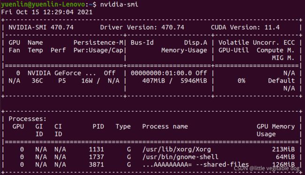Click the yuenlin@yuenlin-Lenovo prompt text

point(43,5)
